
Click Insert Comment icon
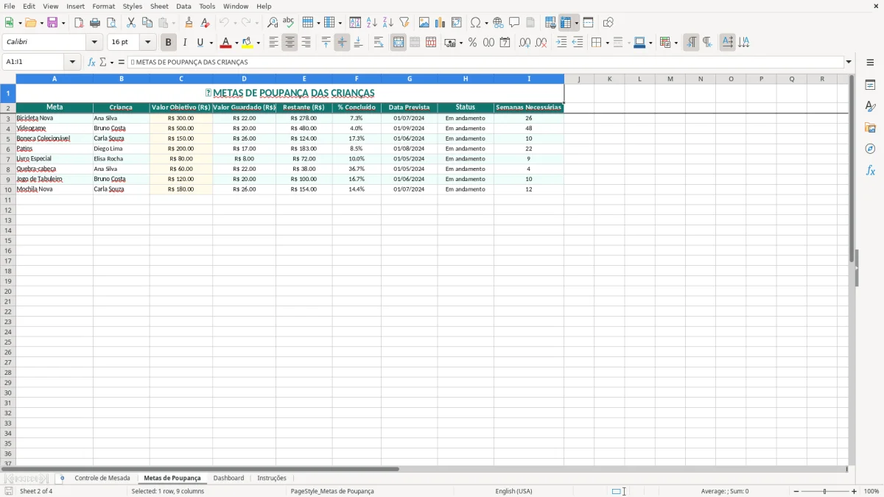514,23
